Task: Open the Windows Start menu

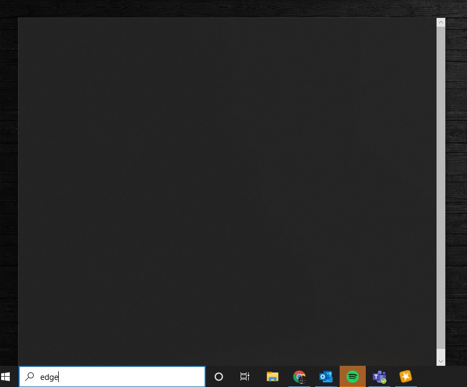Action: pos(5,377)
